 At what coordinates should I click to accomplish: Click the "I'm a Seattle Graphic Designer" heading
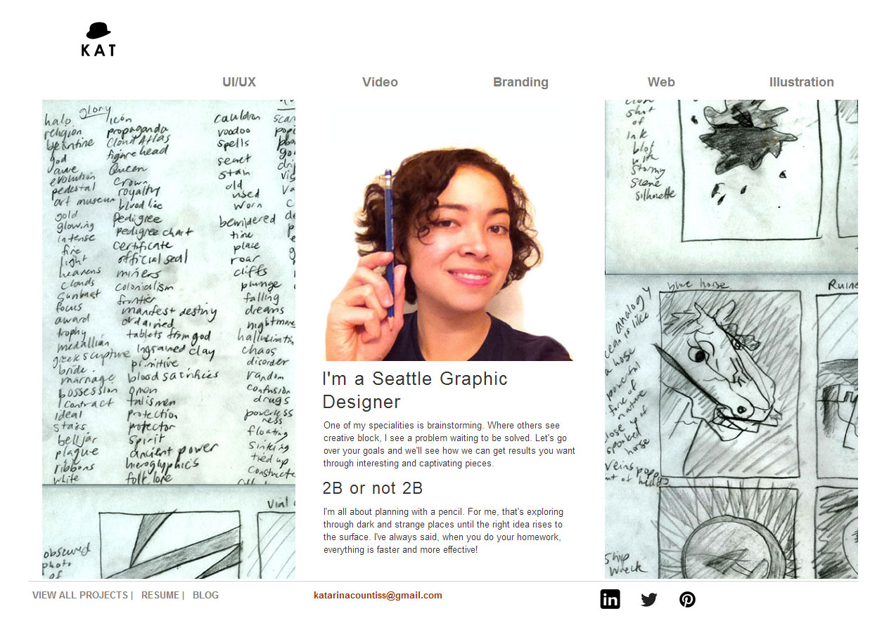pyautogui.click(x=415, y=391)
